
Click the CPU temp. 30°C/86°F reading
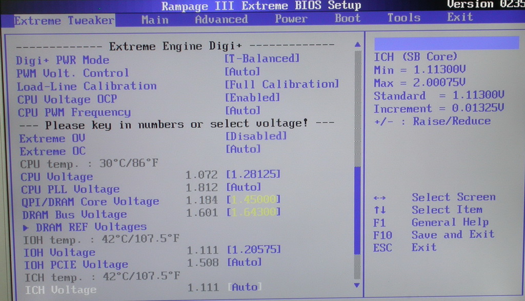click(x=89, y=164)
